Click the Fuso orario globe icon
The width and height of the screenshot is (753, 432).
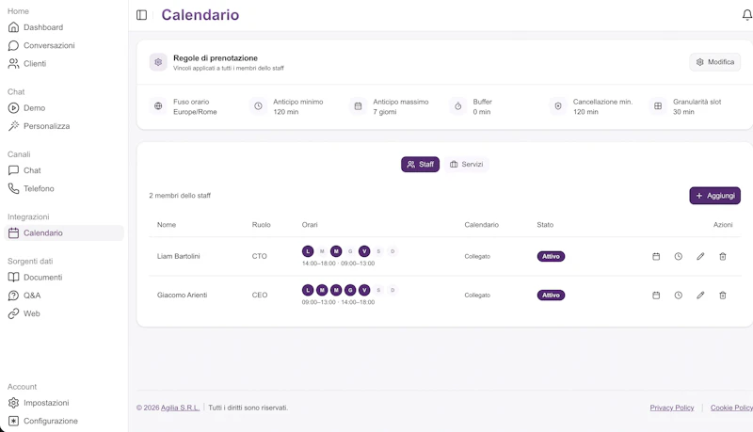point(158,106)
